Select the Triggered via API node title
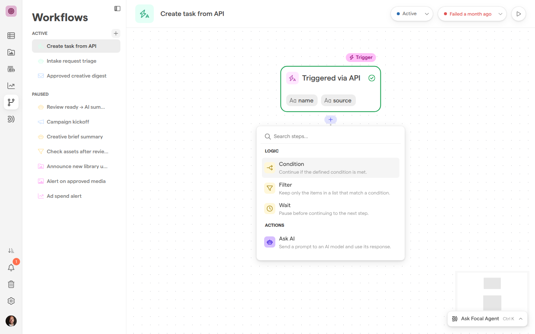The height and width of the screenshot is (334, 535). pos(331,78)
